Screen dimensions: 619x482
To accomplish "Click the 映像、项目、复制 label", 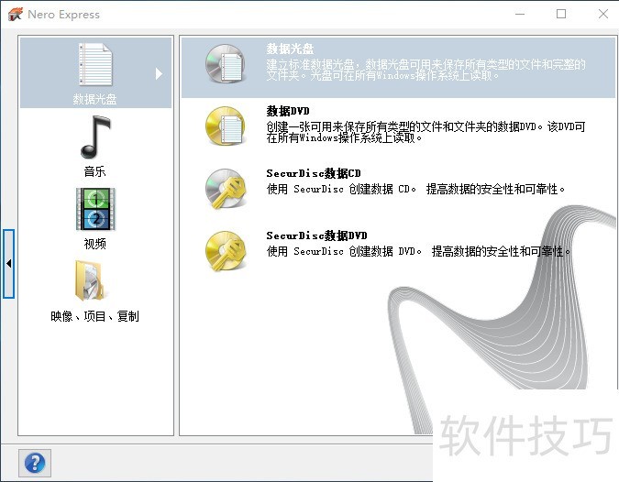I will coord(94,316).
